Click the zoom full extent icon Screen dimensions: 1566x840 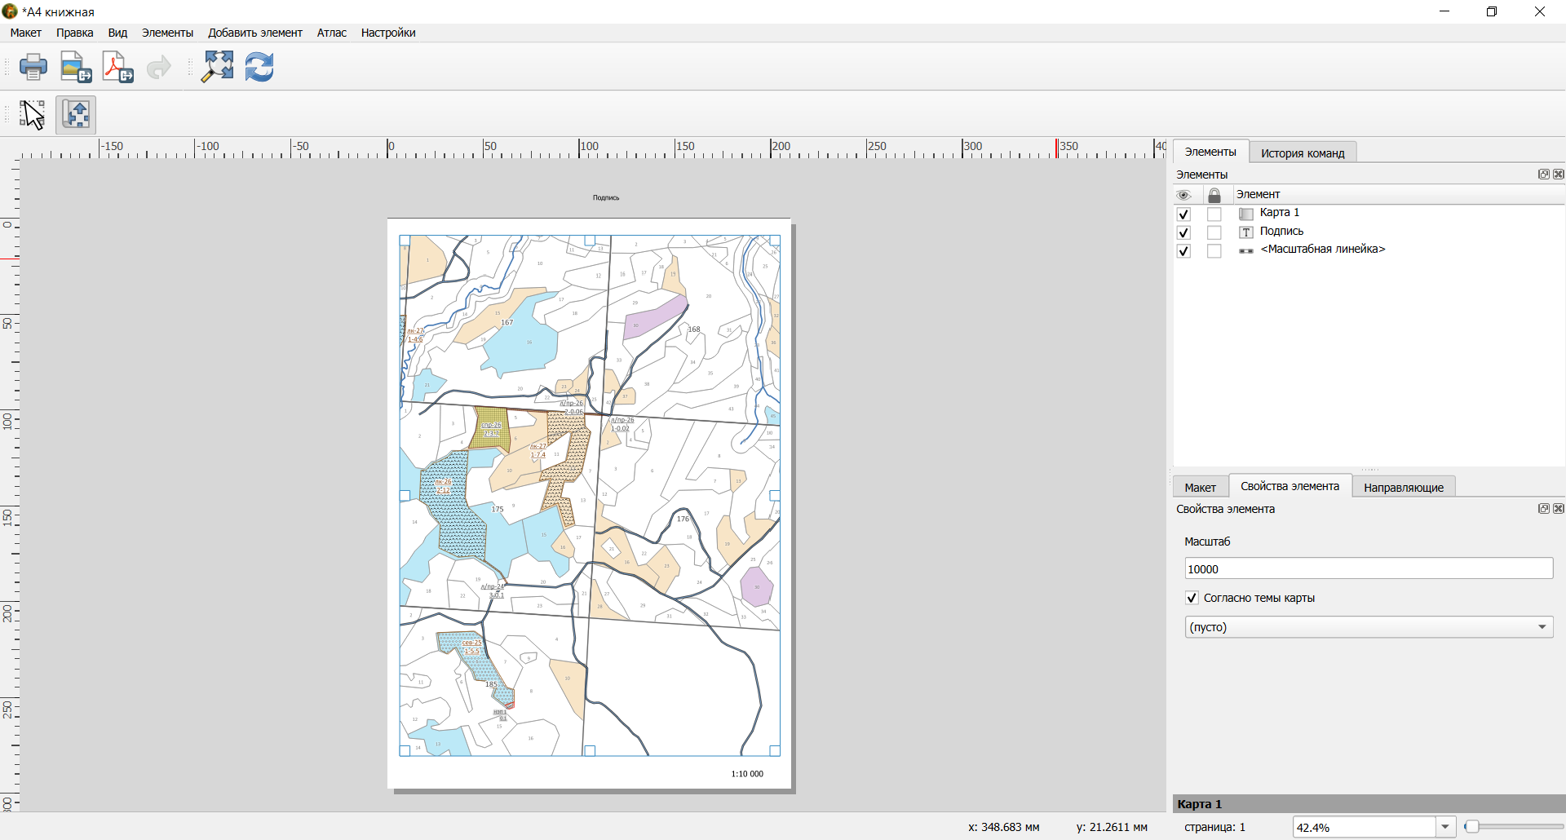pyautogui.click(x=218, y=67)
